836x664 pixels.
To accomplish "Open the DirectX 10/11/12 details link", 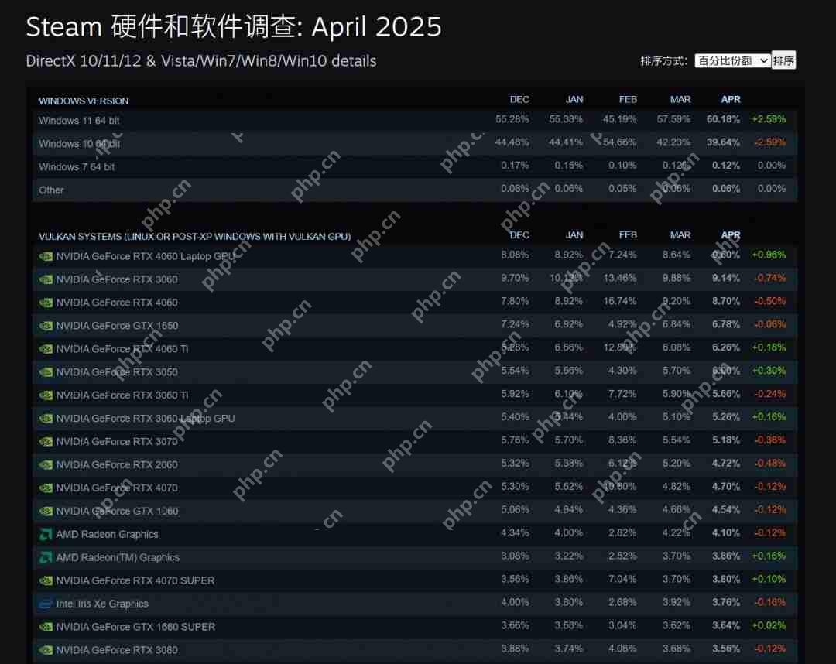I will (201, 61).
